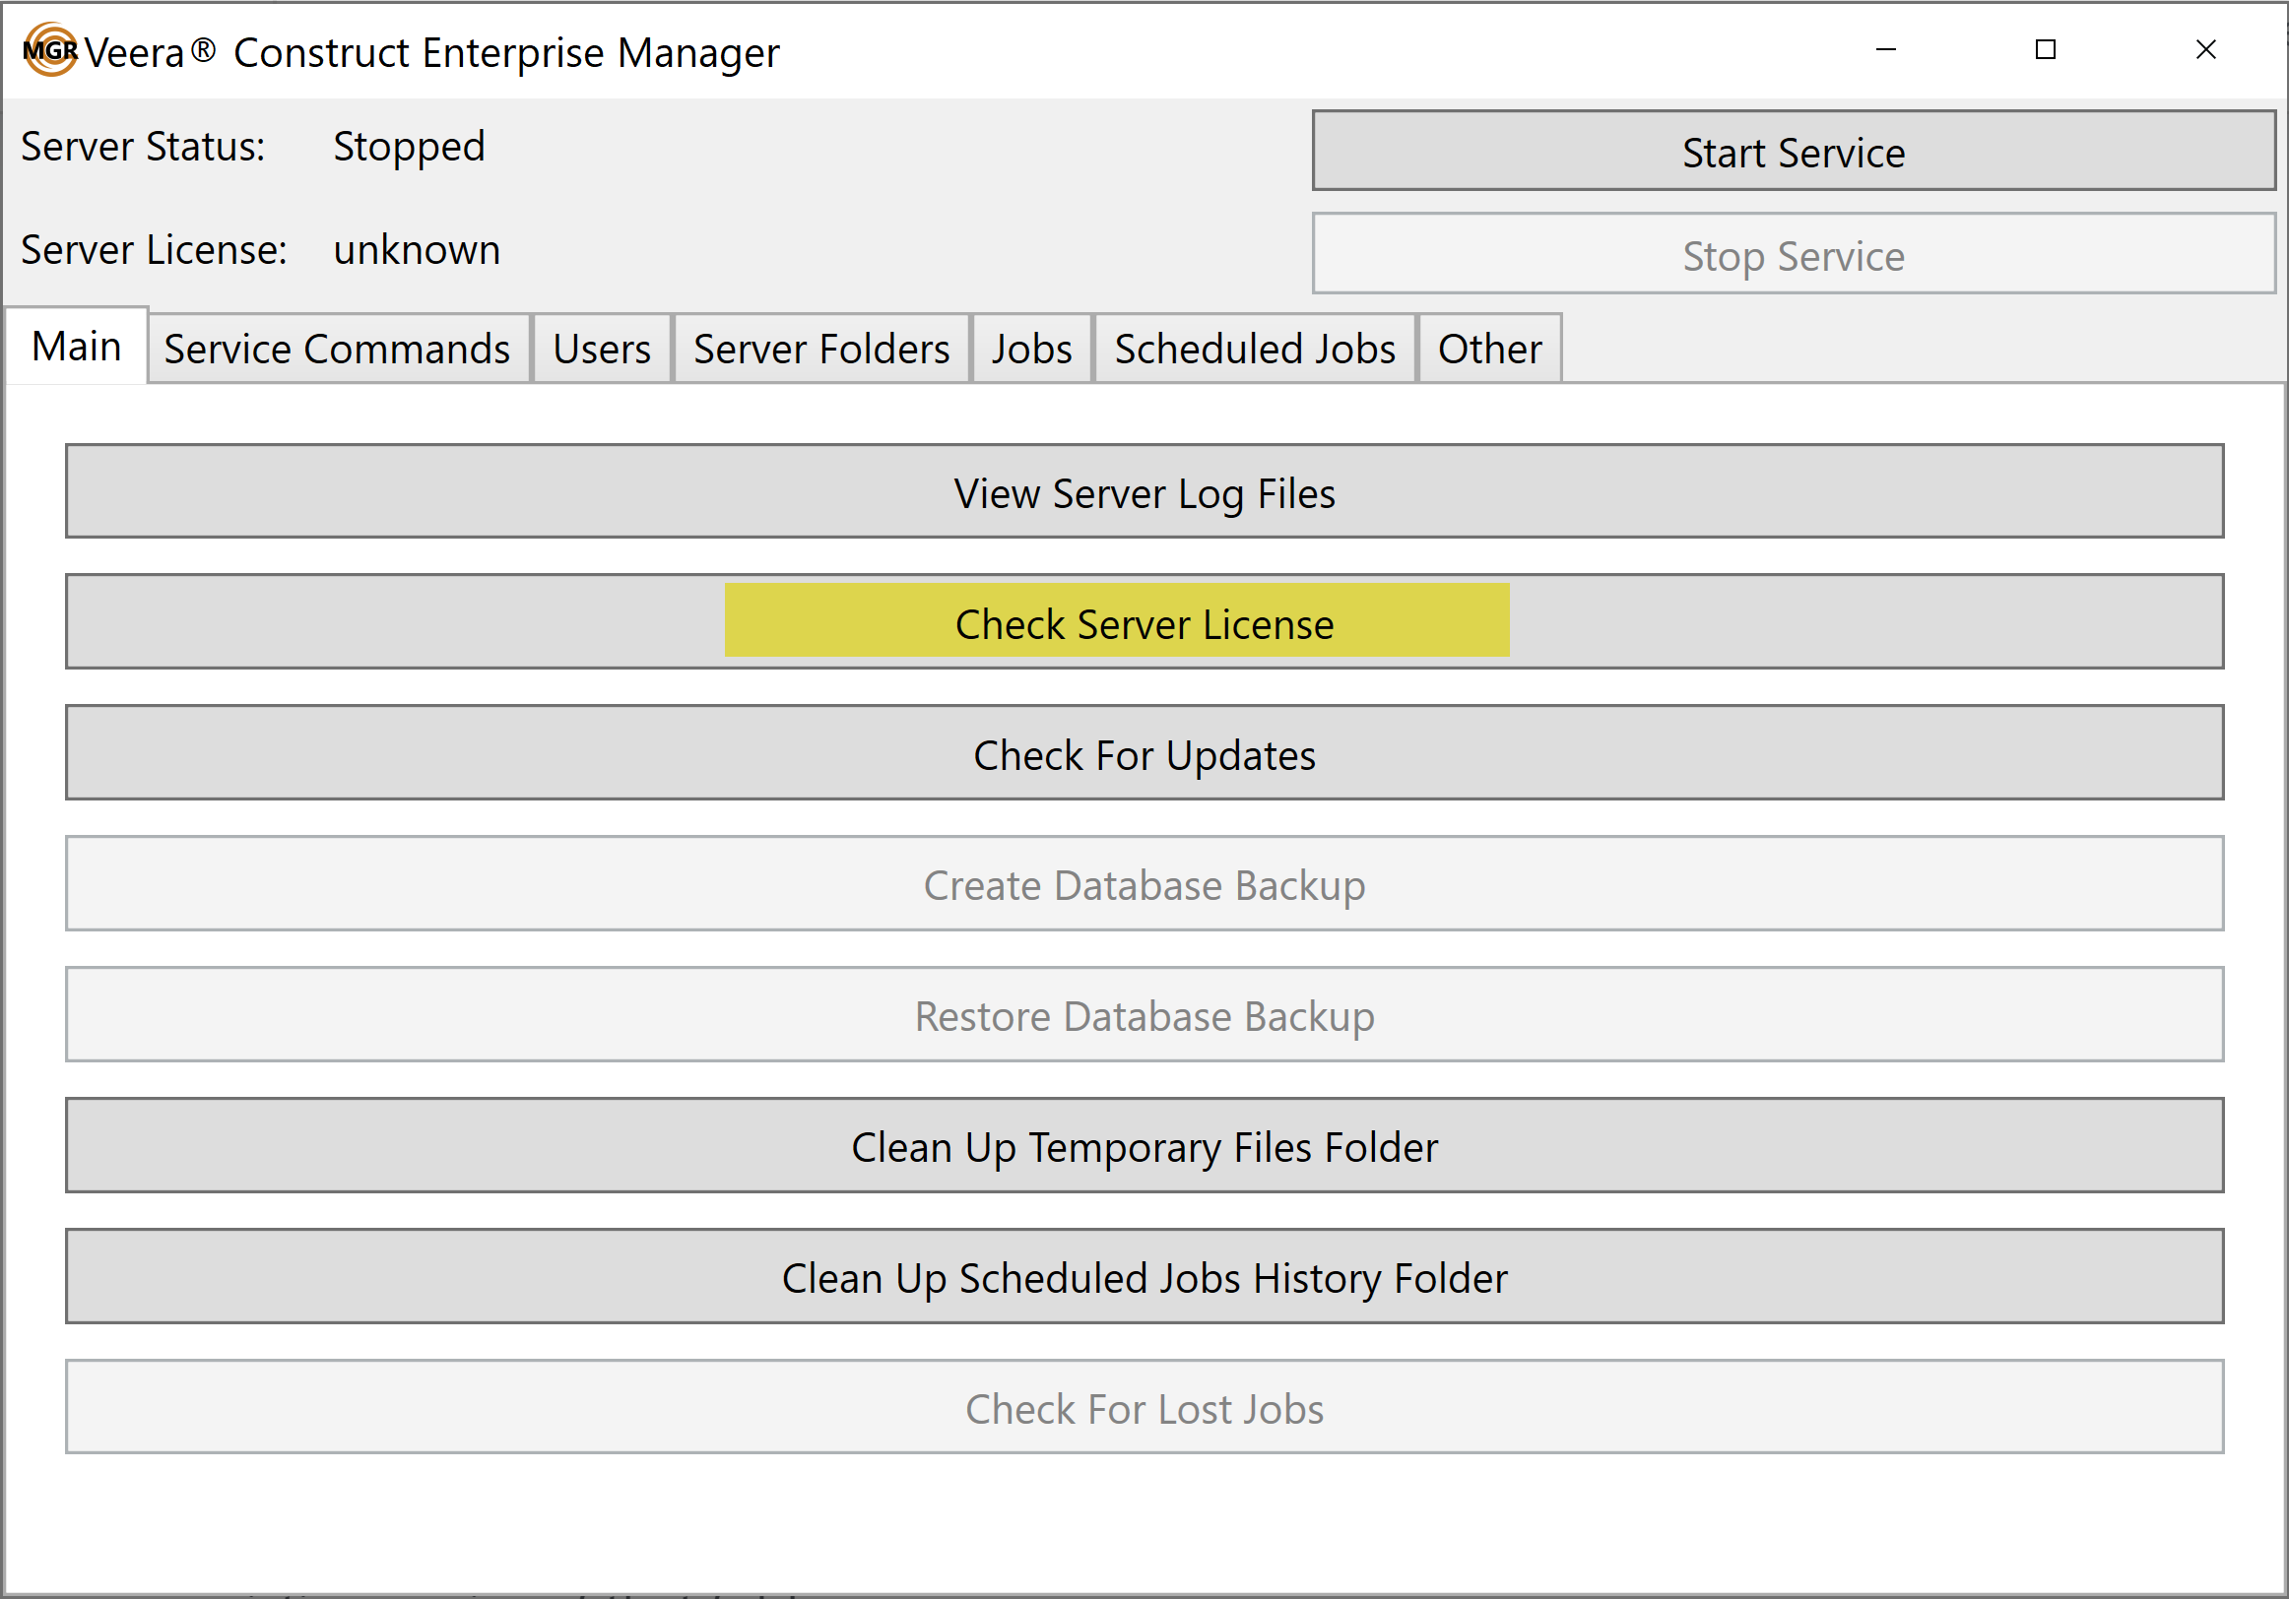Clean Up Scheduled Jobs History Folder

click(1144, 1277)
